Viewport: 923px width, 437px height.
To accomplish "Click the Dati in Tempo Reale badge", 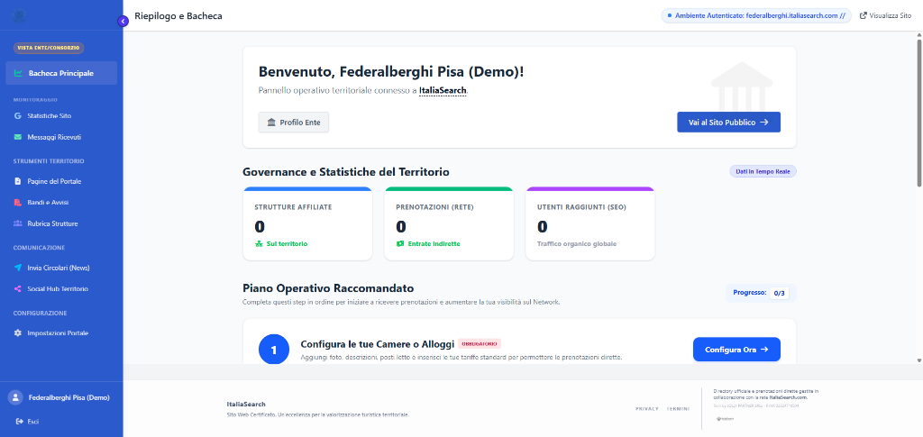I will coord(763,172).
